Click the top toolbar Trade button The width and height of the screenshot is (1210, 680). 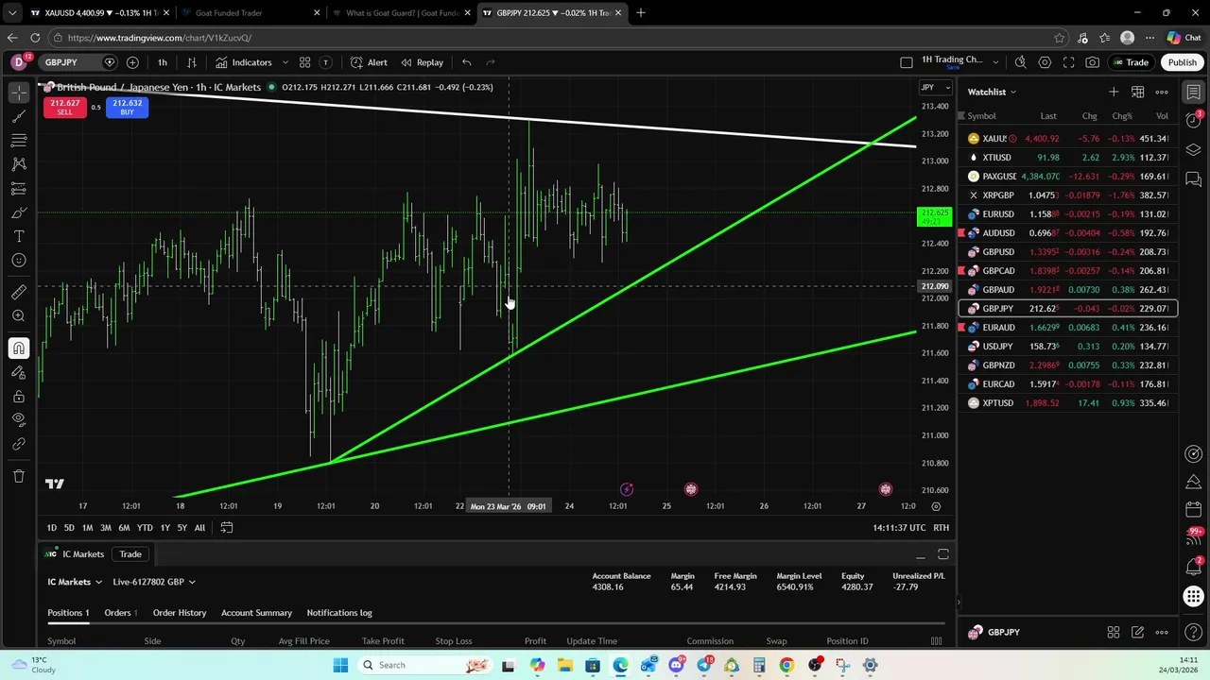1131,62
